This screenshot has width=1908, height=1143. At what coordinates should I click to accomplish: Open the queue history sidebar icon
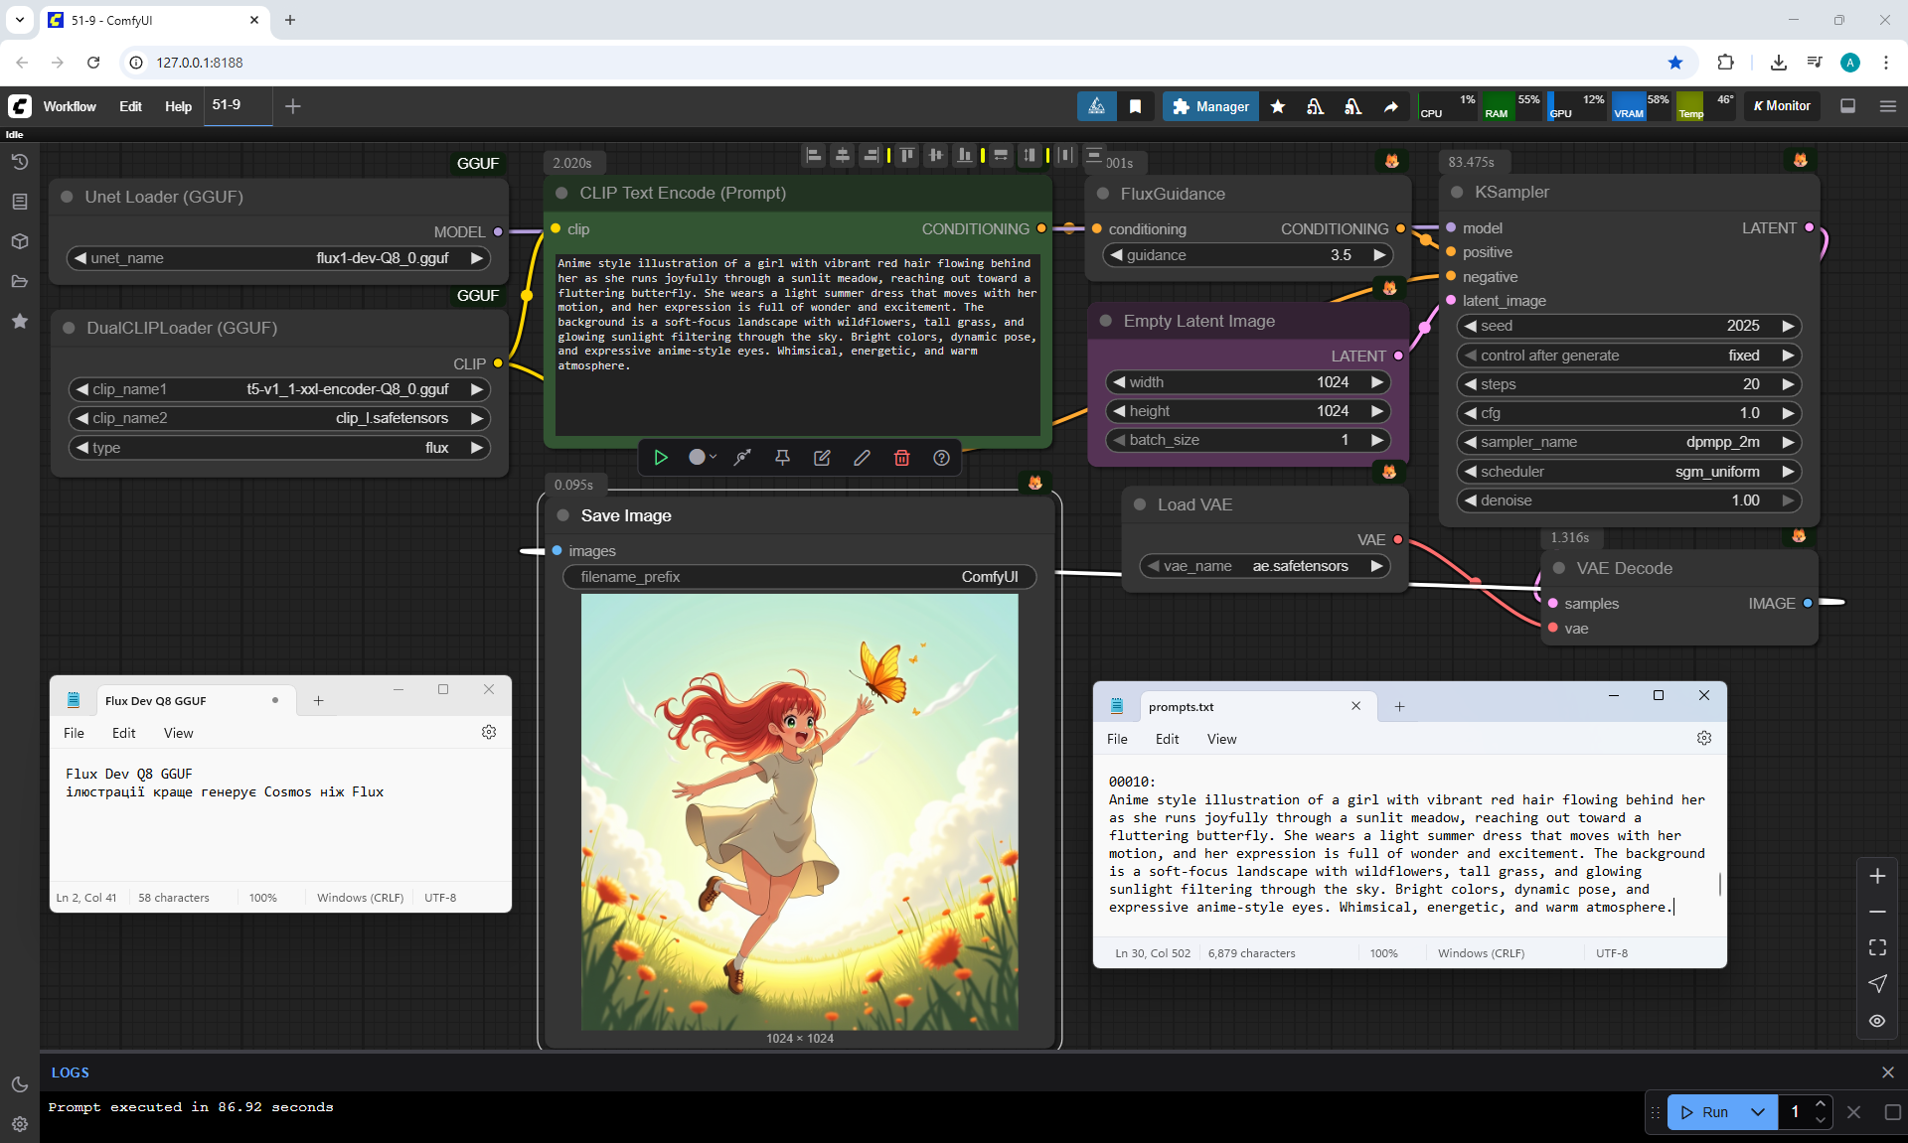click(19, 162)
